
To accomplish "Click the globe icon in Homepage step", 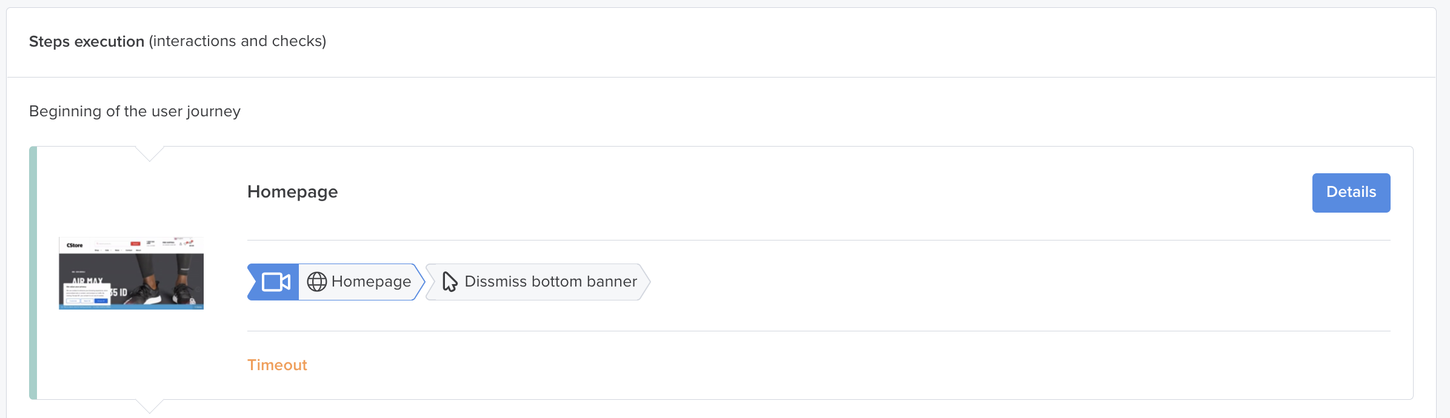I will 316,282.
